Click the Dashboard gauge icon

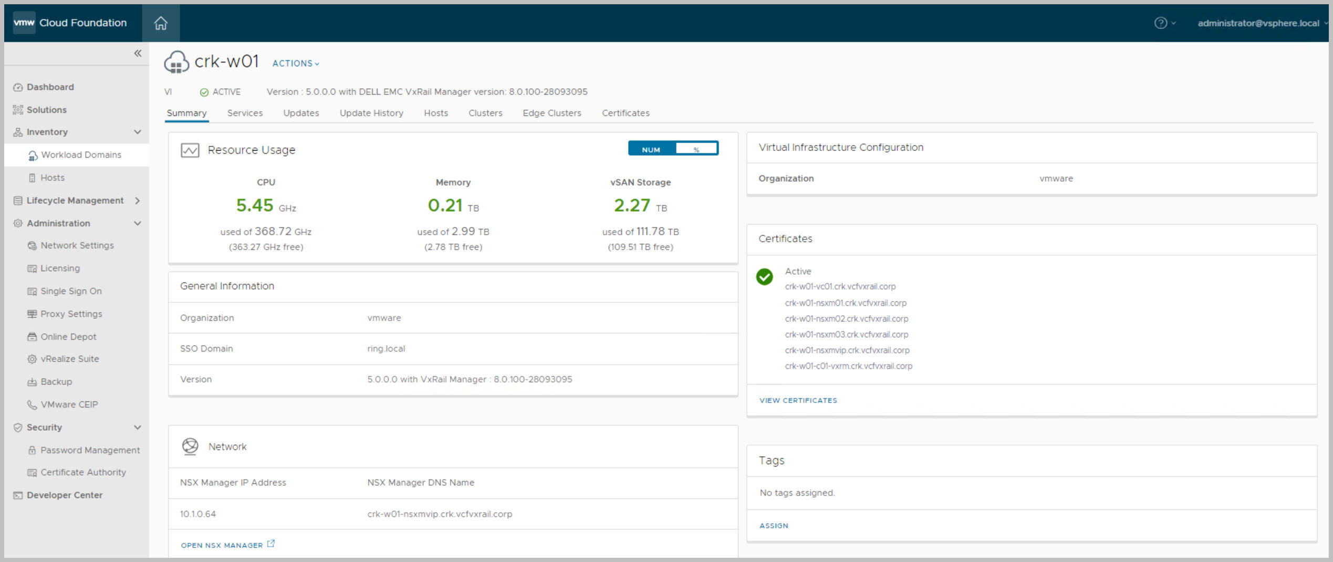(18, 87)
